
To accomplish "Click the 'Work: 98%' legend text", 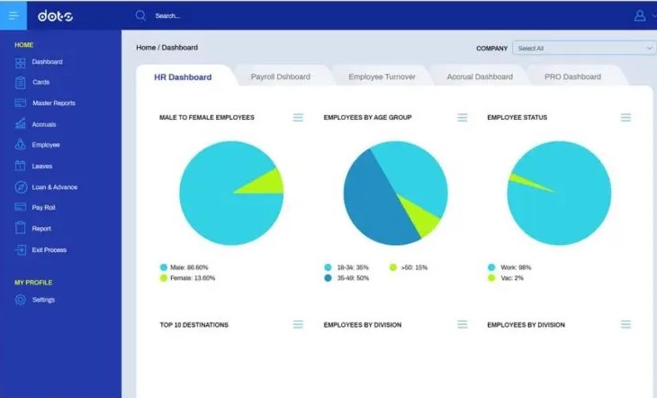I will [516, 267].
